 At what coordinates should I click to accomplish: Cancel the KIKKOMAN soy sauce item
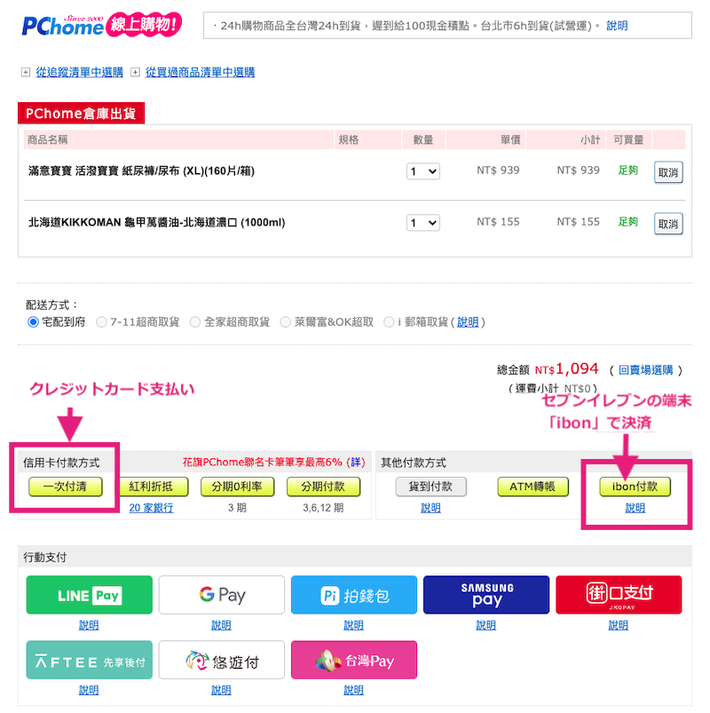coord(668,224)
